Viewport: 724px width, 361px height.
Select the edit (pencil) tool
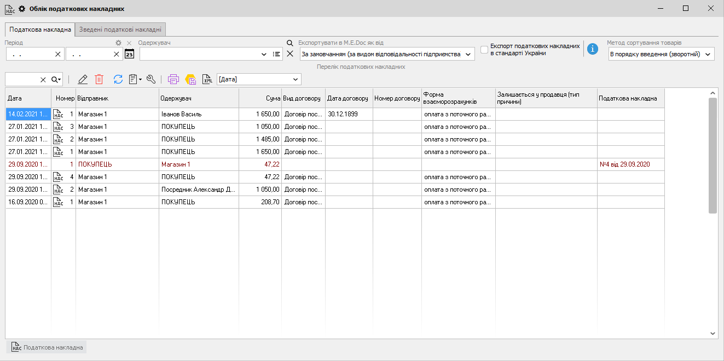[82, 79]
